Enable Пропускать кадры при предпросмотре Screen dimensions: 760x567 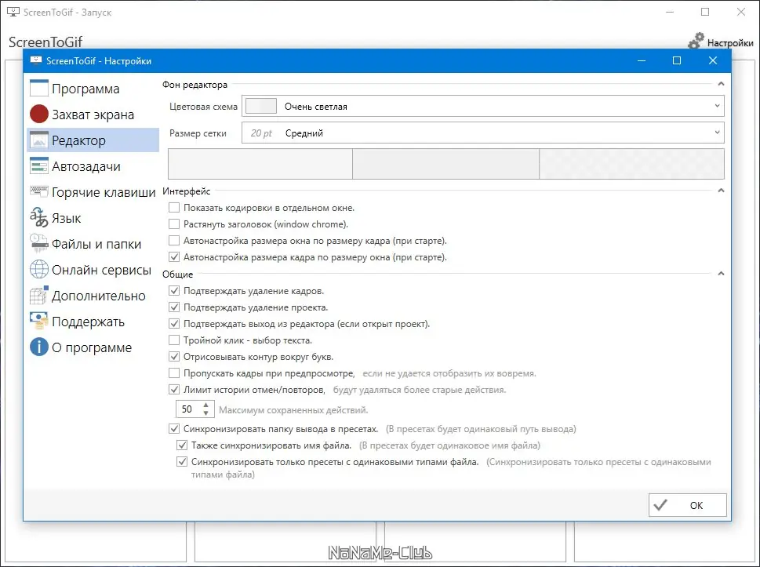pyautogui.click(x=174, y=373)
